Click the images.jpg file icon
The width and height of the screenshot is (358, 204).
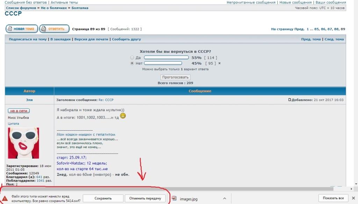(x=174, y=198)
